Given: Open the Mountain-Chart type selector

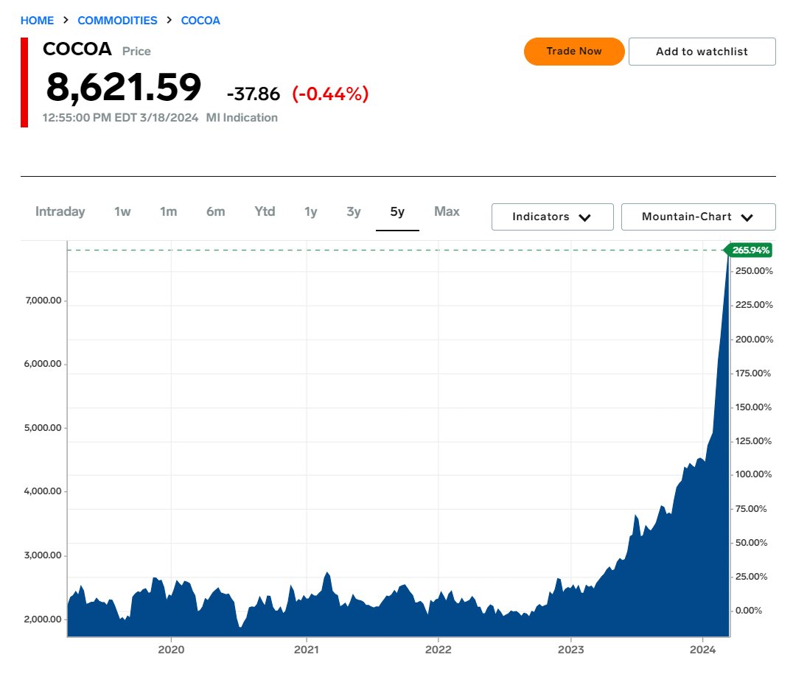Looking at the screenshot, I should point(698,217).
